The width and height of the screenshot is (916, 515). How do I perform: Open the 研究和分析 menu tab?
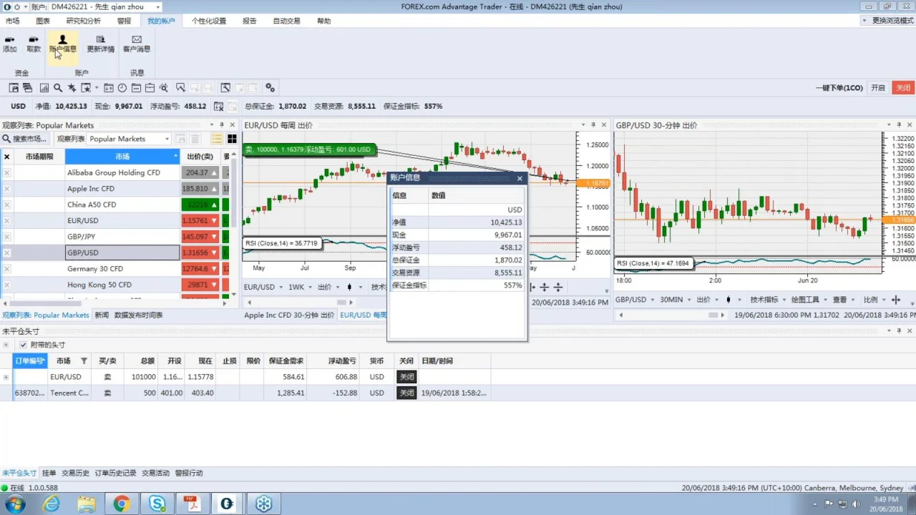point(84,21)
